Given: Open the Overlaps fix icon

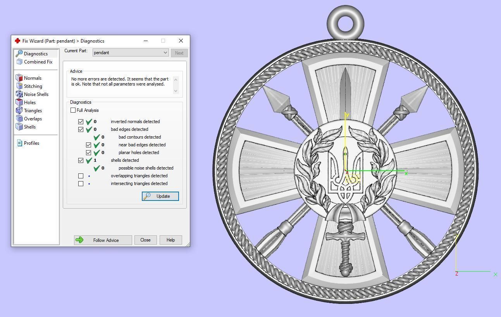Looking at the screenshot, I should tap(19, 118).
